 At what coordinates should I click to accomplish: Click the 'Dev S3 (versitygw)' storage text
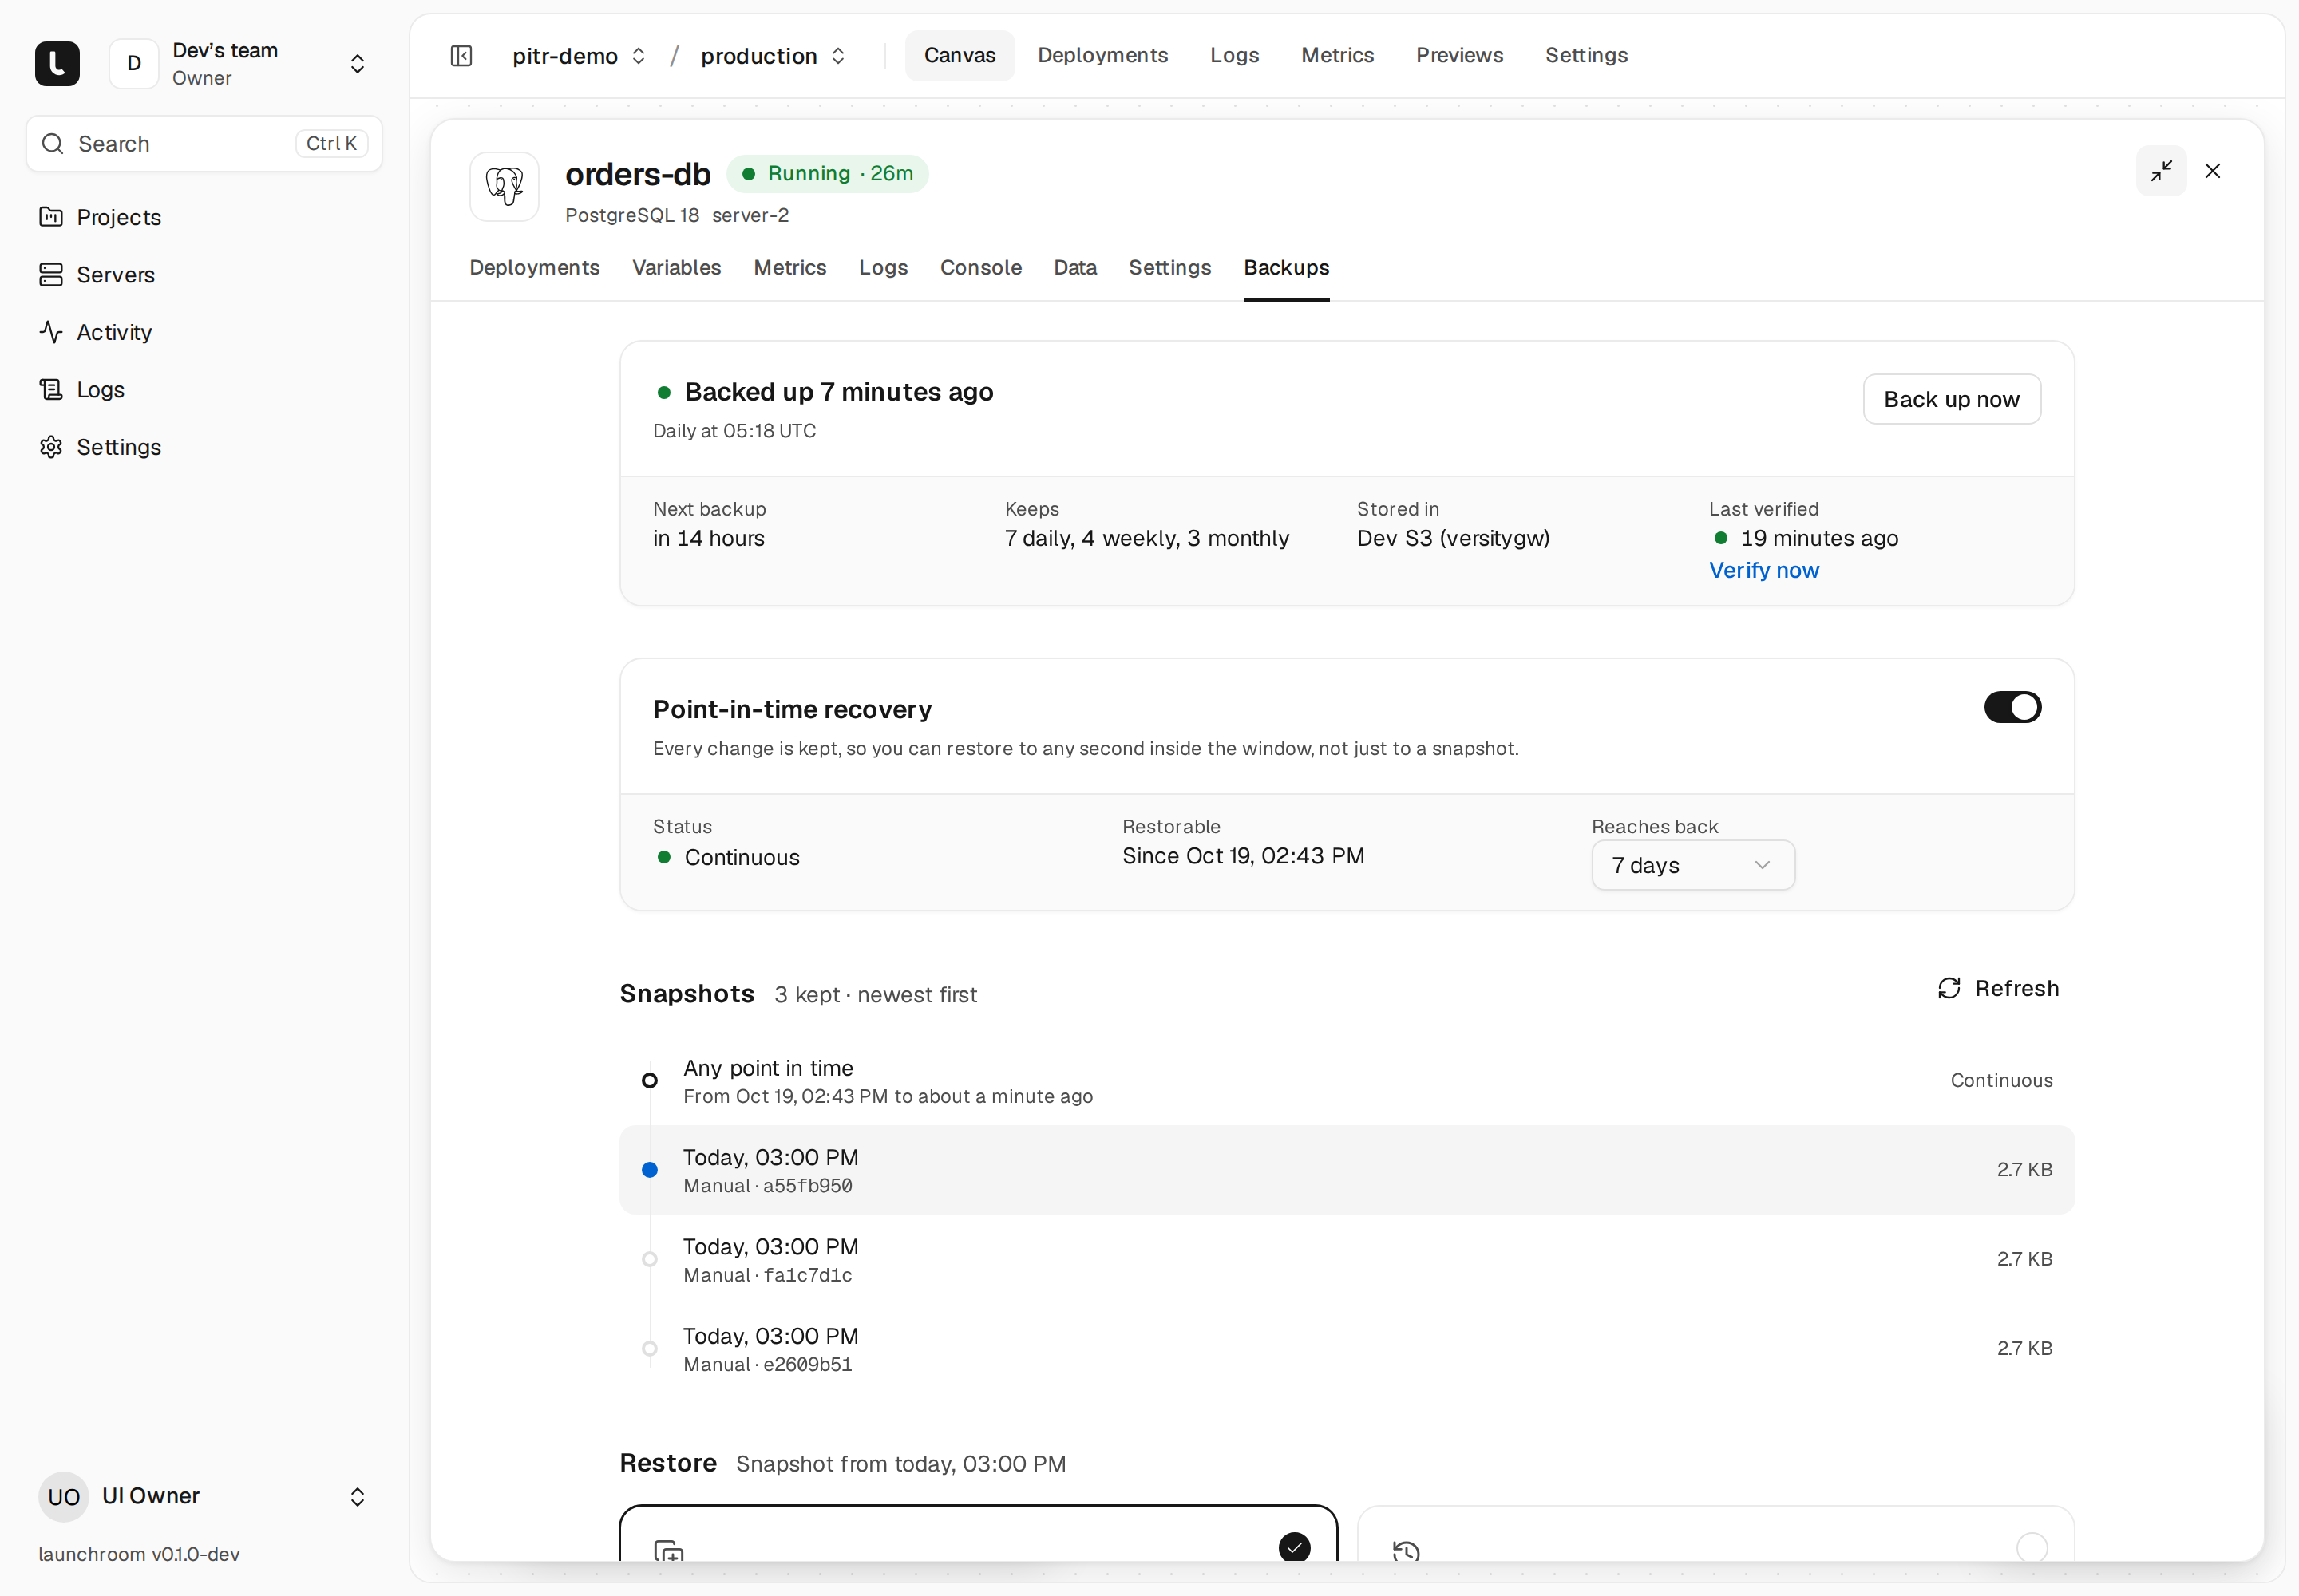[1454, 538]
